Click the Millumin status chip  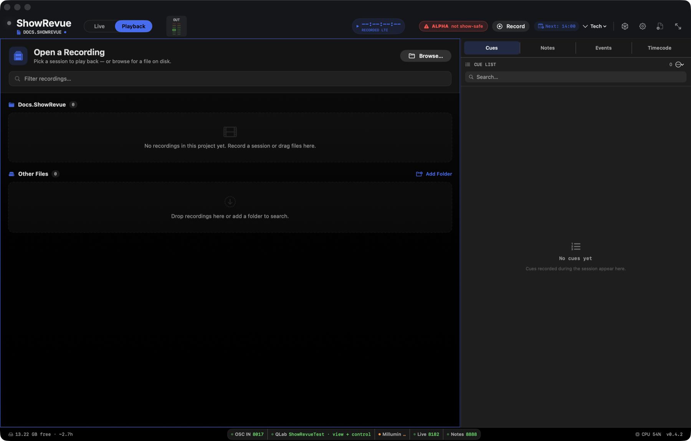(392, 434)
